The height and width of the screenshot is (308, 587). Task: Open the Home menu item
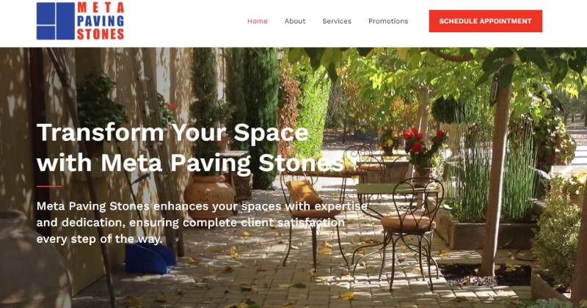(258, 21)
